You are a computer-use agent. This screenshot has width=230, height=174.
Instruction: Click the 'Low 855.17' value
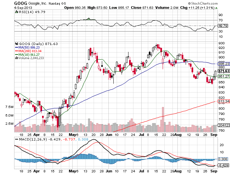tap(119, 8)
